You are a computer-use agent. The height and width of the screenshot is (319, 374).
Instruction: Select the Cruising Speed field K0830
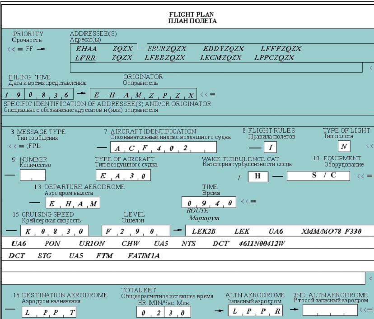coord(54,231)
